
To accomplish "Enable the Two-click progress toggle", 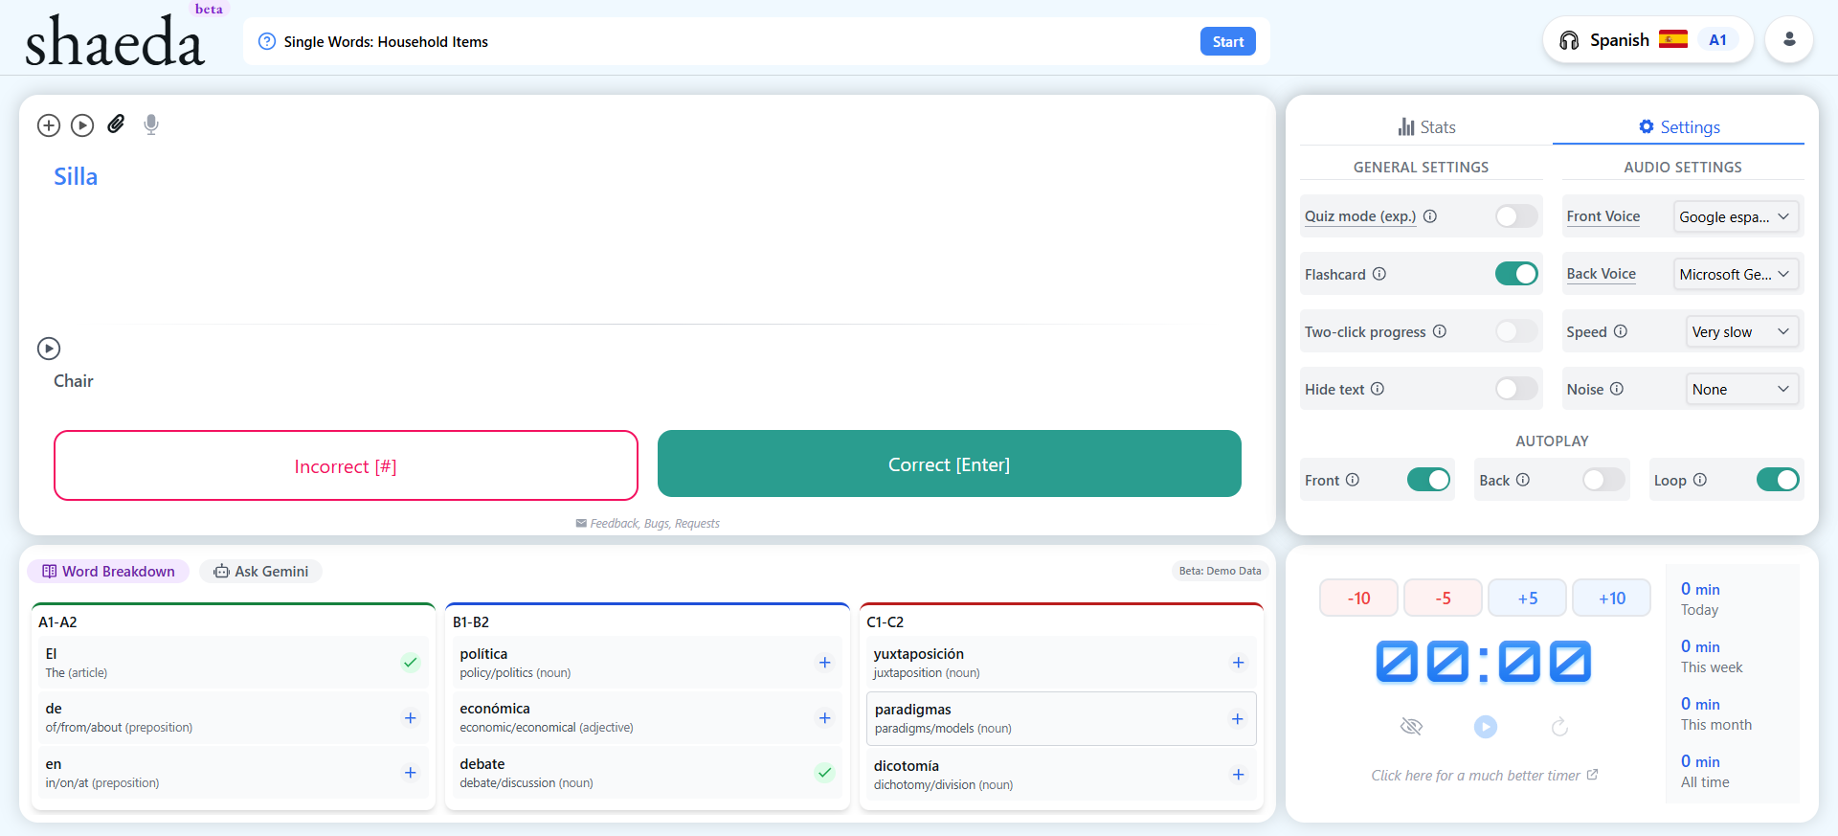I will (x=1516, y=331).
